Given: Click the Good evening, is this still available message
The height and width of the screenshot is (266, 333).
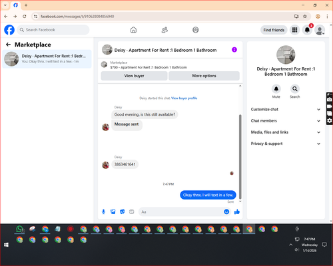Looking at the screenshot, I should [145, 114].
